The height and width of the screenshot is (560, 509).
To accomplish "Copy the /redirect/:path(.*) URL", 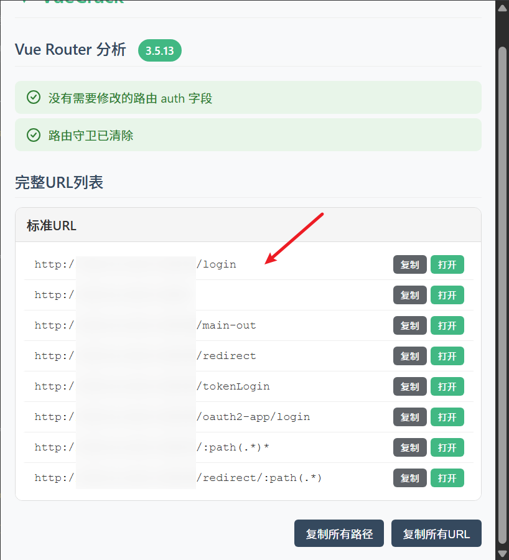I will click(409, 478).
